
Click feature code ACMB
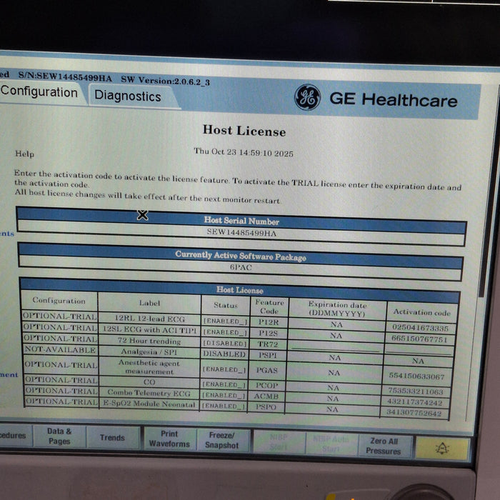[x=266, y=396]
